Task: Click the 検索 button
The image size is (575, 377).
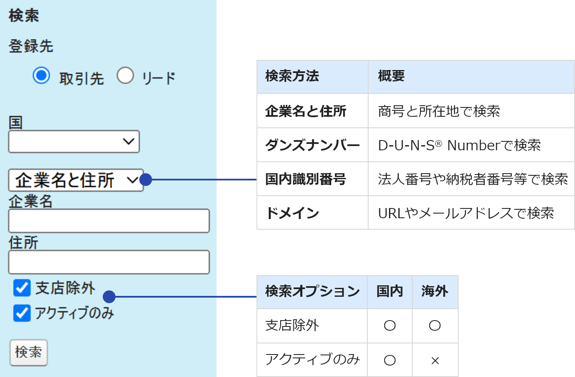Action: coord(28,352)
